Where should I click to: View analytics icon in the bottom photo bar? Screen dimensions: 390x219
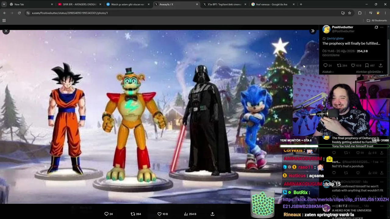point(186,214)
